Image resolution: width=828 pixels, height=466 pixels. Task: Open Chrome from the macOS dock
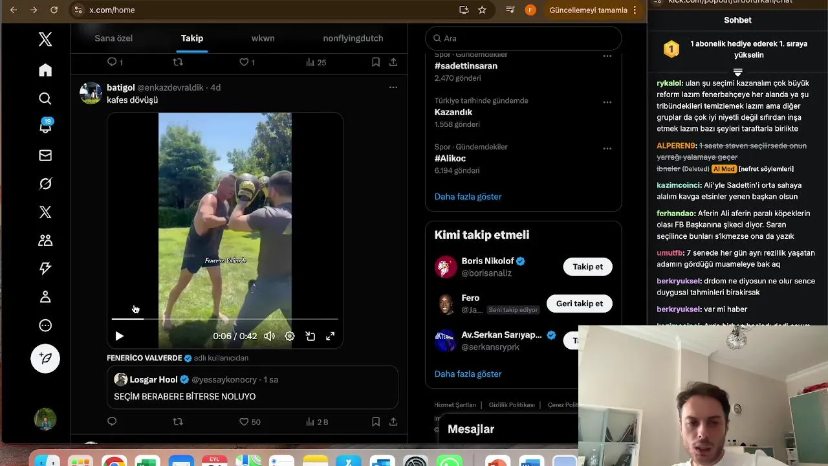point(114,460)
